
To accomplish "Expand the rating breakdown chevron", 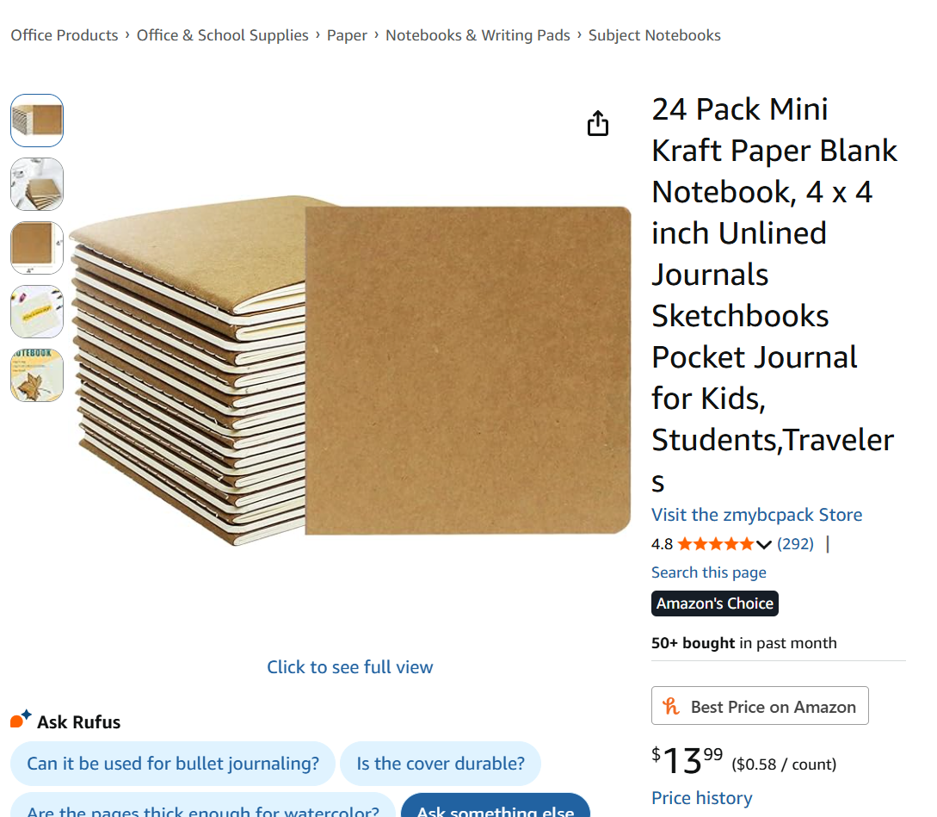I will pos(763,544).
